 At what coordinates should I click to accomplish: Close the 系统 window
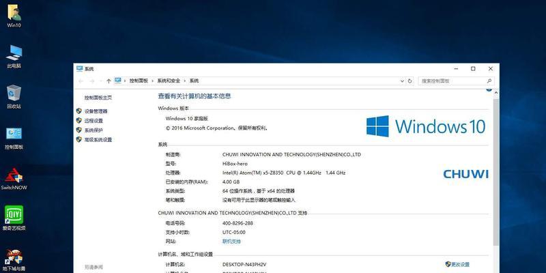pyautogui.click(x=490, y=69)
